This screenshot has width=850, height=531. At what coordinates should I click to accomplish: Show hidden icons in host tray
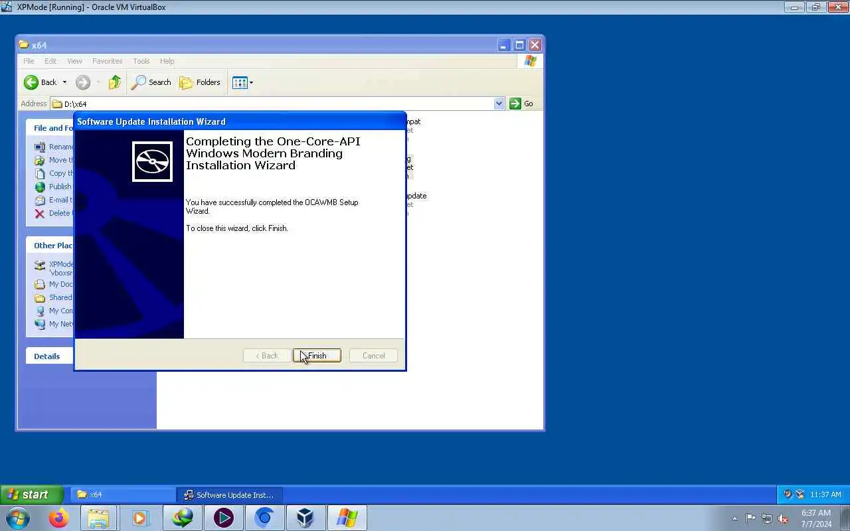(734, 518)
